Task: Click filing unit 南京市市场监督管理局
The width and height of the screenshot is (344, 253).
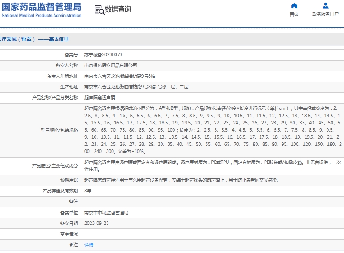Action: tap(106, 213)
